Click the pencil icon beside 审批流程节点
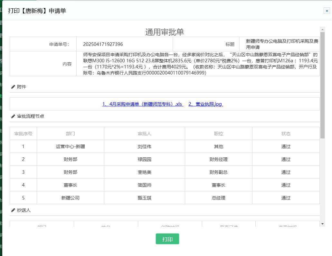 point(13,116)
